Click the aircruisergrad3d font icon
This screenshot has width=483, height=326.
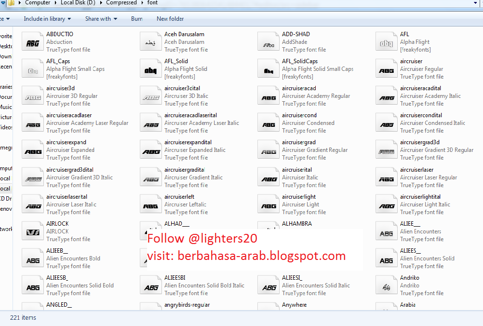point(387,150)
